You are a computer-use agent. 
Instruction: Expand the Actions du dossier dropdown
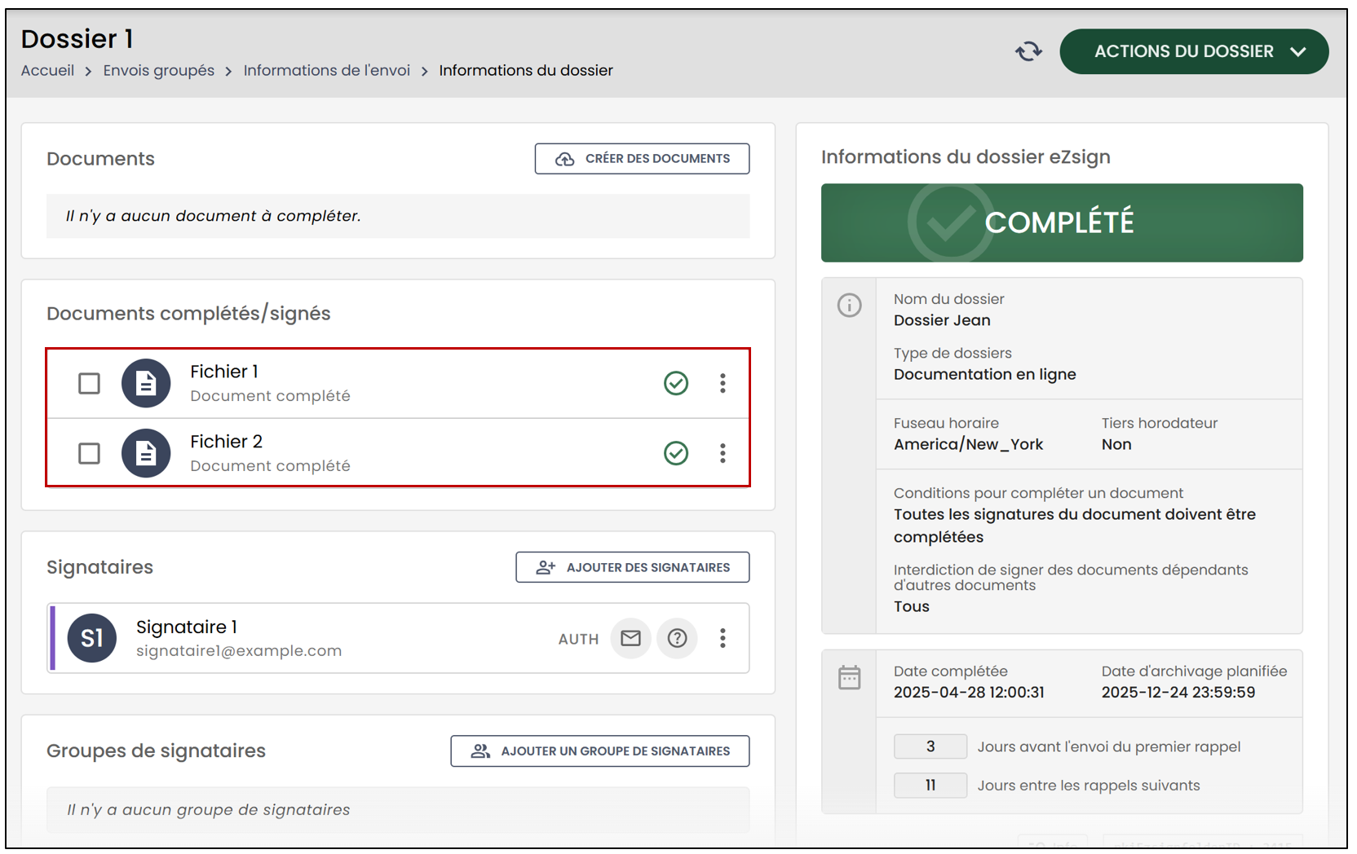[1194, 51]
